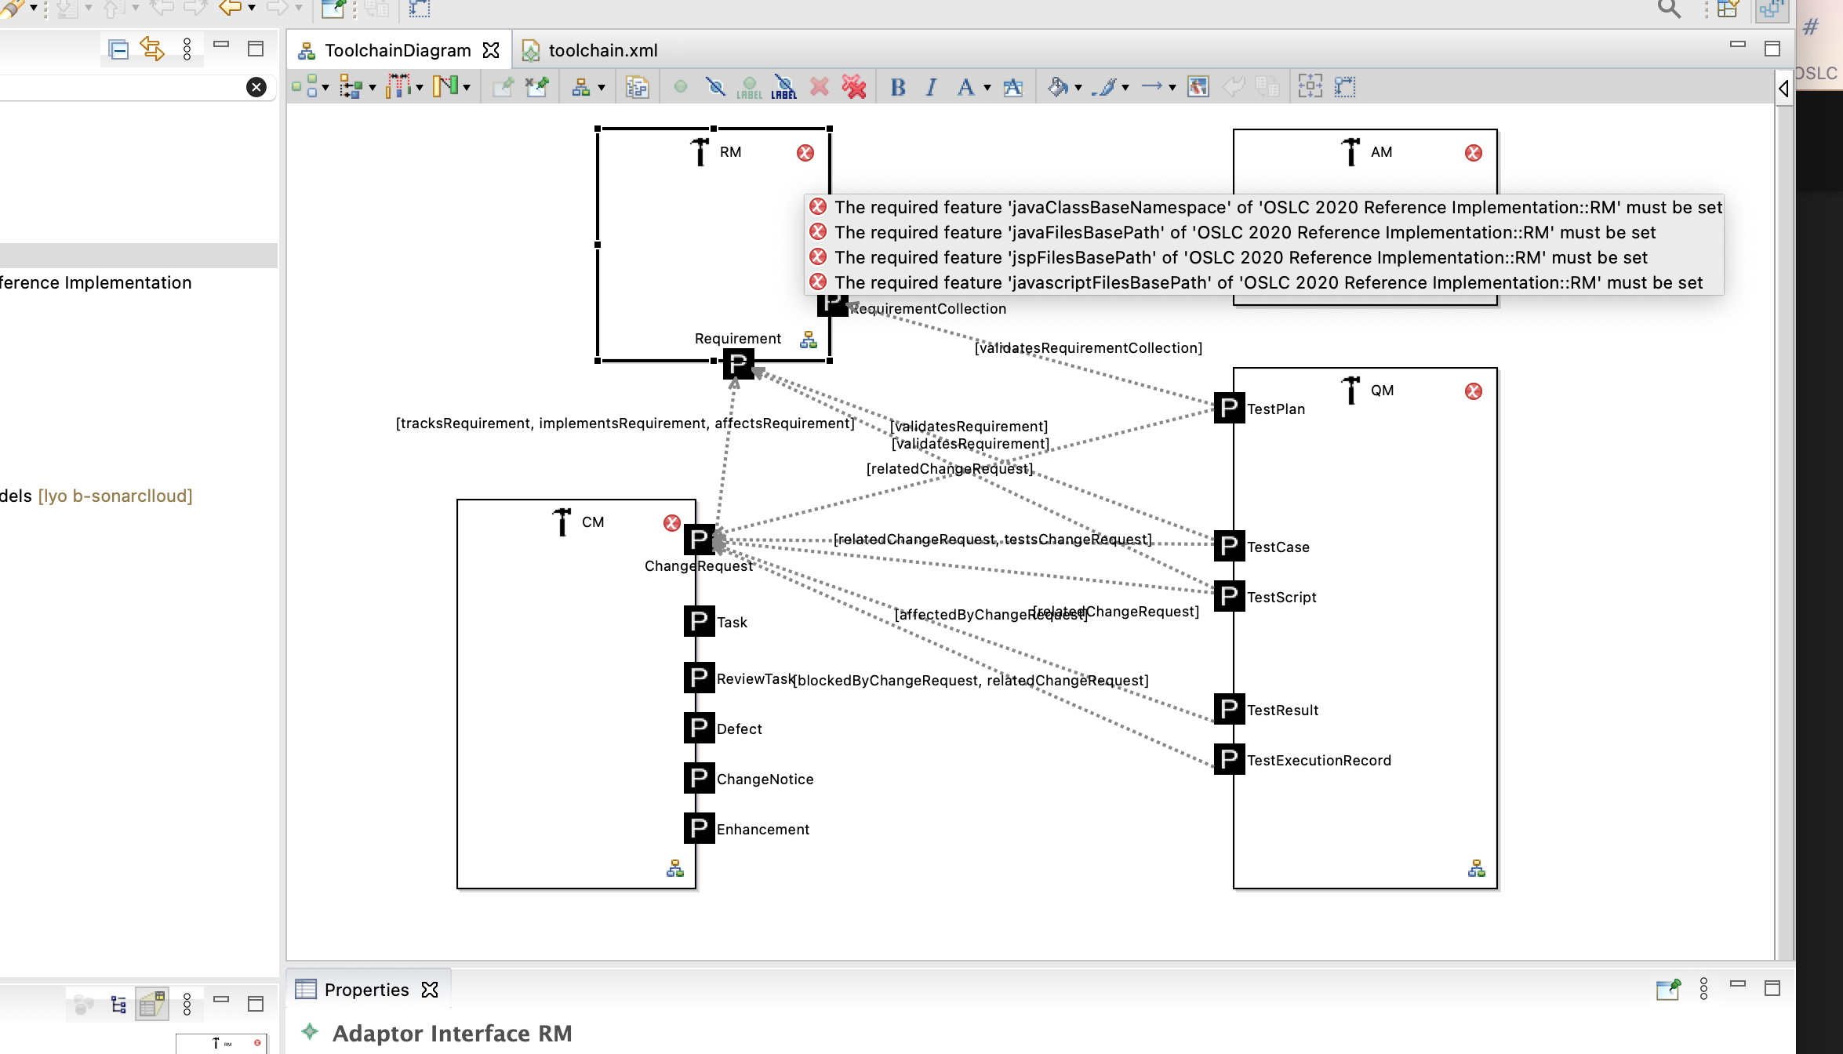Click the red error marker on QM adaptor
The image size is (1843, 1054).
pyautogui.click(x=1474, y=391)
